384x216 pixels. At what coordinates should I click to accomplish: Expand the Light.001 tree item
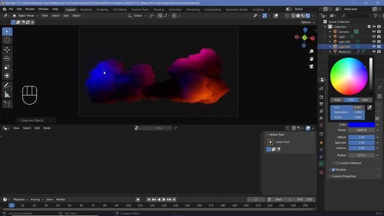(330, 41)
